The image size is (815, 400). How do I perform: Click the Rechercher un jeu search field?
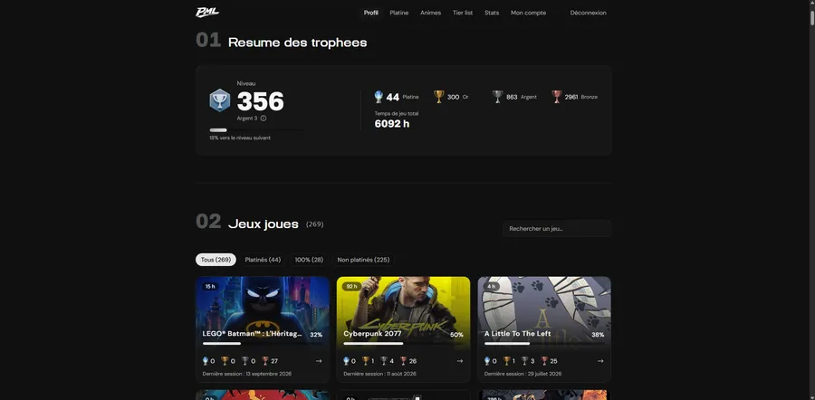tap(557, 229)
